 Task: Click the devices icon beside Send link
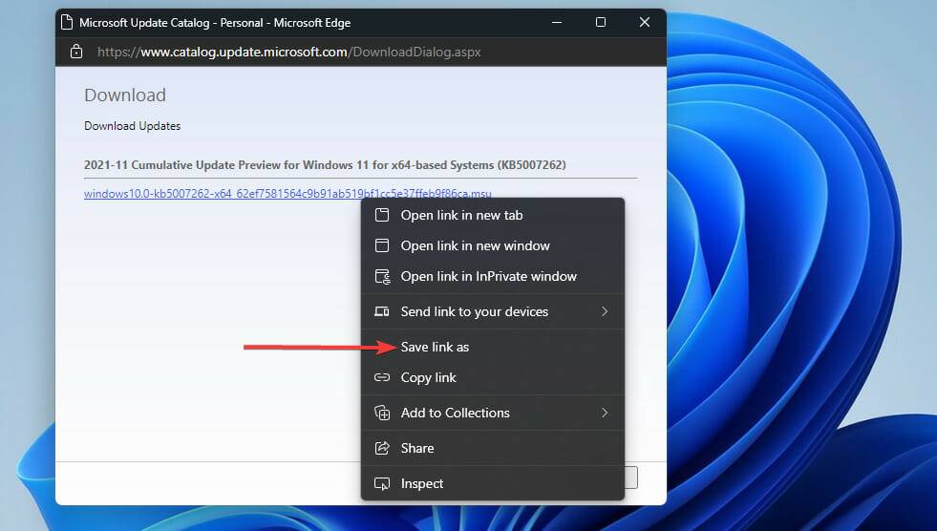pyautogui.click(x=382, y=311)
